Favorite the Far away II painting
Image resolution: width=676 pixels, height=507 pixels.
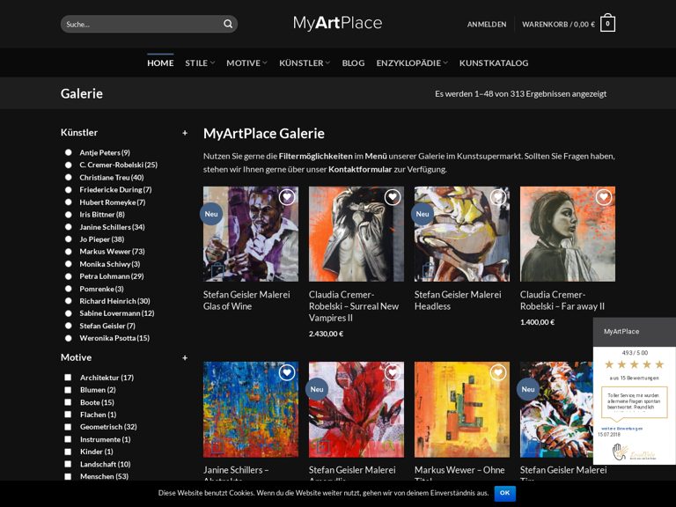click(604, 197)
